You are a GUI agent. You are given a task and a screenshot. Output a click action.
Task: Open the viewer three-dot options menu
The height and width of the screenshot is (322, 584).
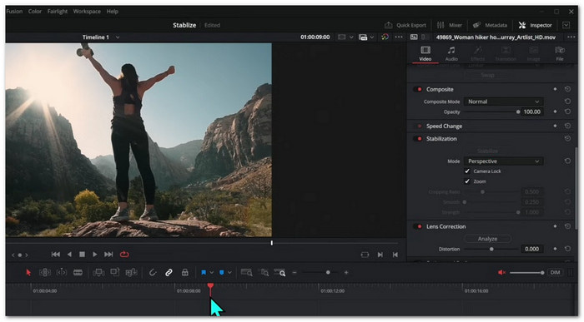click(399, 37)
